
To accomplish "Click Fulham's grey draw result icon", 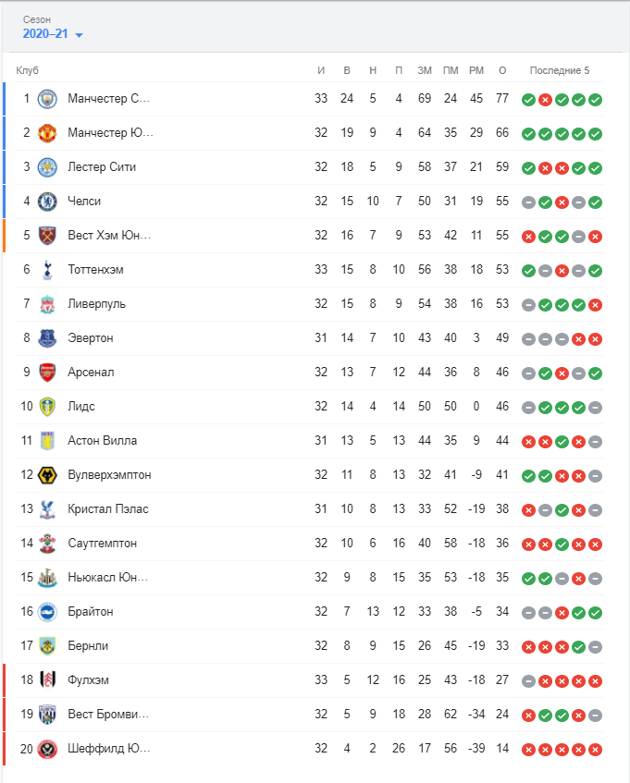I will point(528,681).
